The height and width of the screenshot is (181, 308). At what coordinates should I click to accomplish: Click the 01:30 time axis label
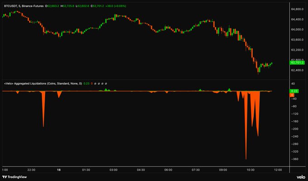tap(86, 170)
